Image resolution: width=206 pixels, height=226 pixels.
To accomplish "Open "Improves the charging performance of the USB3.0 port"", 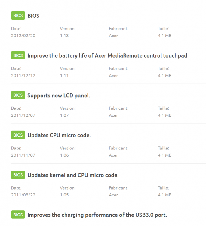I will click(97, 215).
